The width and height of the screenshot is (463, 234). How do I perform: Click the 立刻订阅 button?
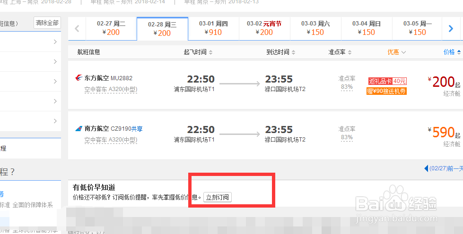click(218, 197)
